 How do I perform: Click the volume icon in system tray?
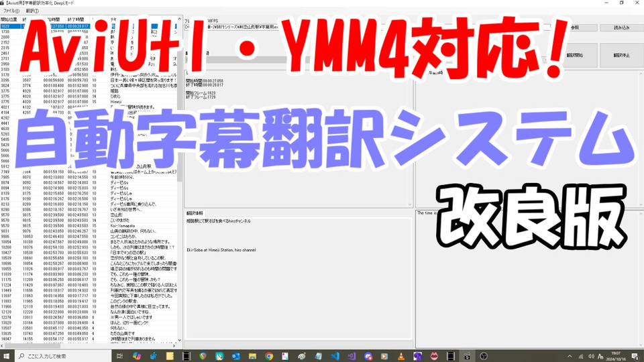coord(590,356)
